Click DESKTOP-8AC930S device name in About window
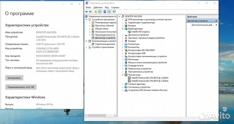The height and width of the screenshot is (124, 234). click(x=46, y=32)
